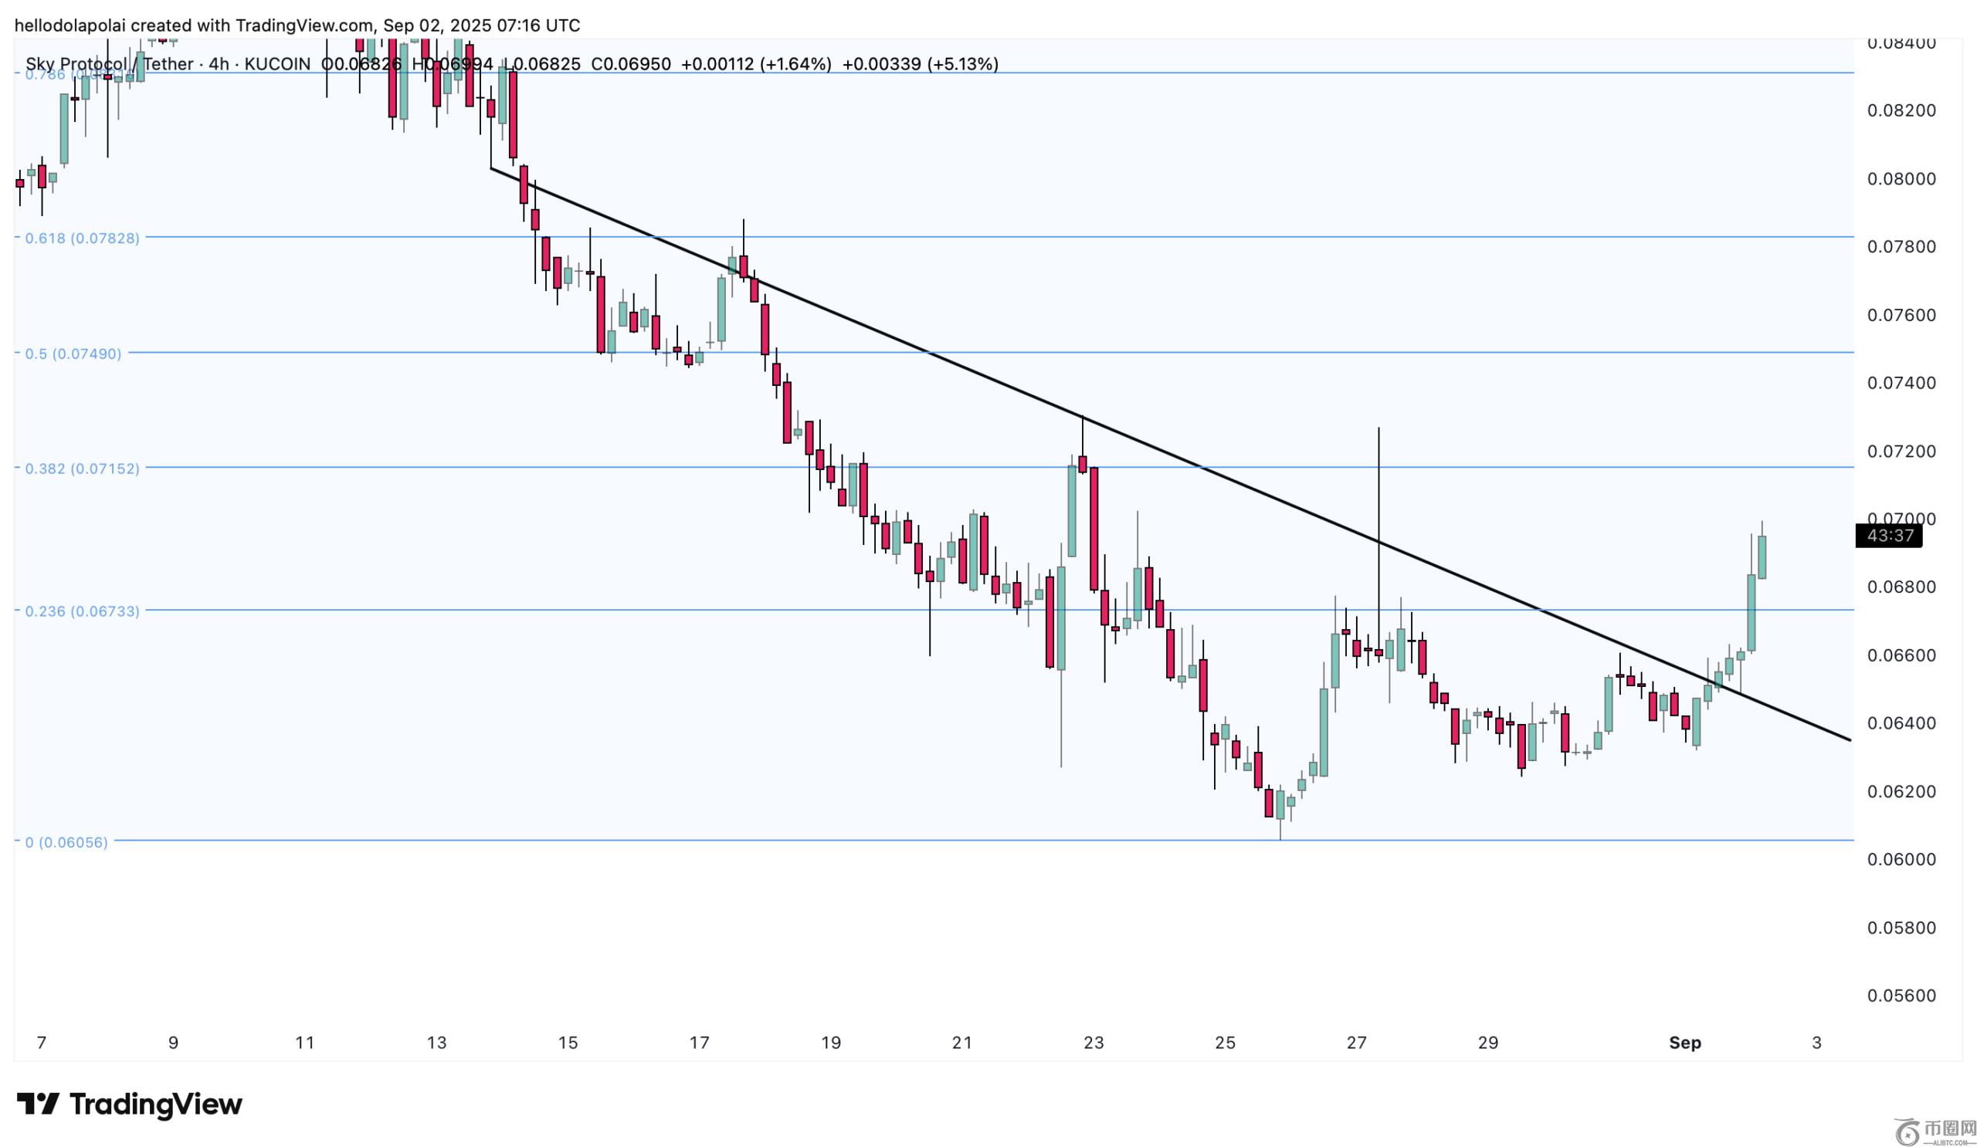Select the 0.618 (0.07828) Fibonacci level label
Screen dimensions: 1977x1147
click(82, 238)
